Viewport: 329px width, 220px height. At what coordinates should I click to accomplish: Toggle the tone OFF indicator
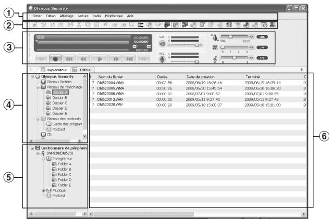point(262,58)
